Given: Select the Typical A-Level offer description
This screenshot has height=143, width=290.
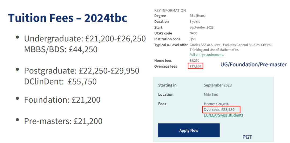Looking at the screenshot, I should point(230,47).
